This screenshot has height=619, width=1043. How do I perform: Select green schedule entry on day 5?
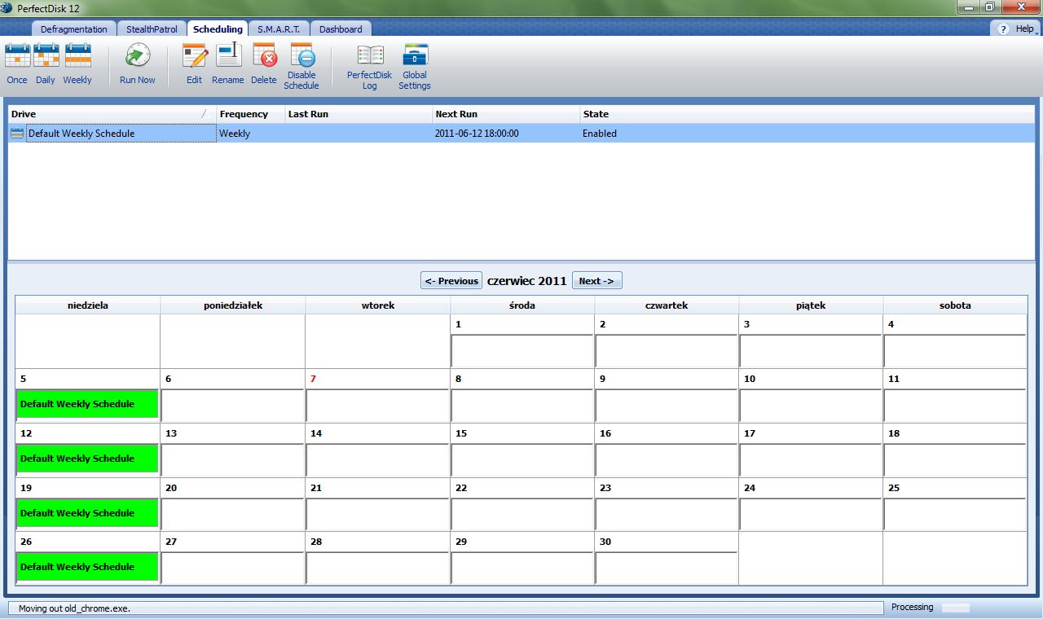pos(87,404)
